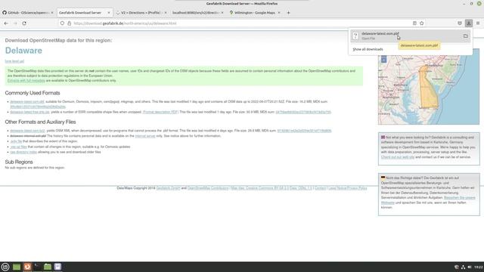Switch to V2 Directions Profile tab
Viewport: 484px width, 272px height.
click(141, 13)
